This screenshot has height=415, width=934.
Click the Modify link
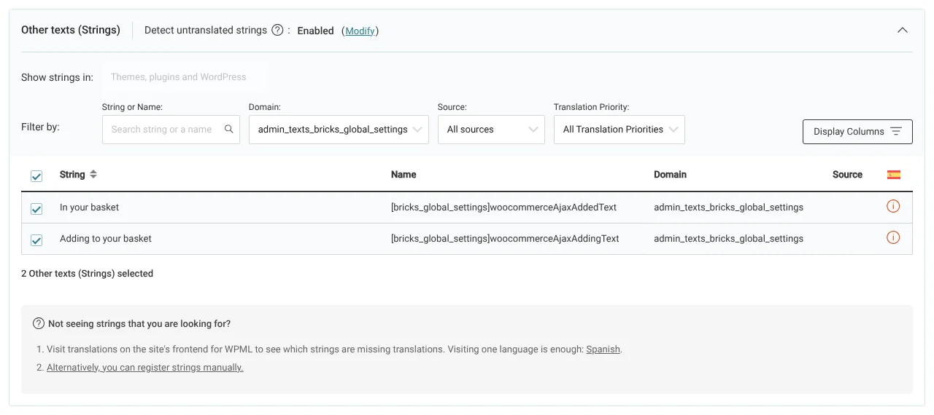point(360,31)
